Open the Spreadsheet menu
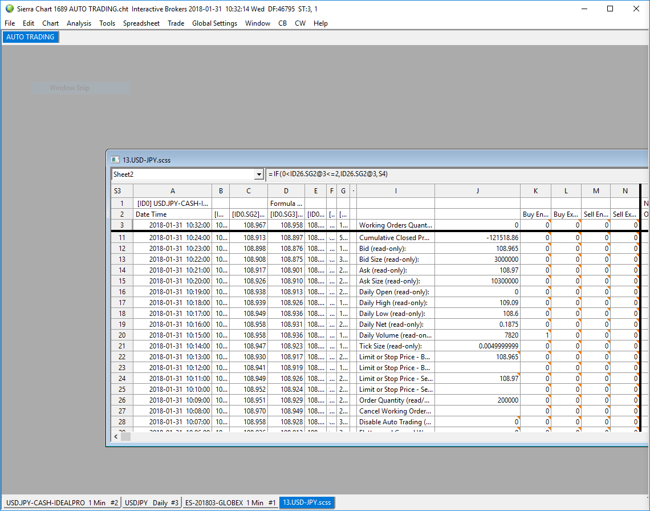The width and height of the screenshot is (650, 511). pyautogui.click(x=141, y=23)
